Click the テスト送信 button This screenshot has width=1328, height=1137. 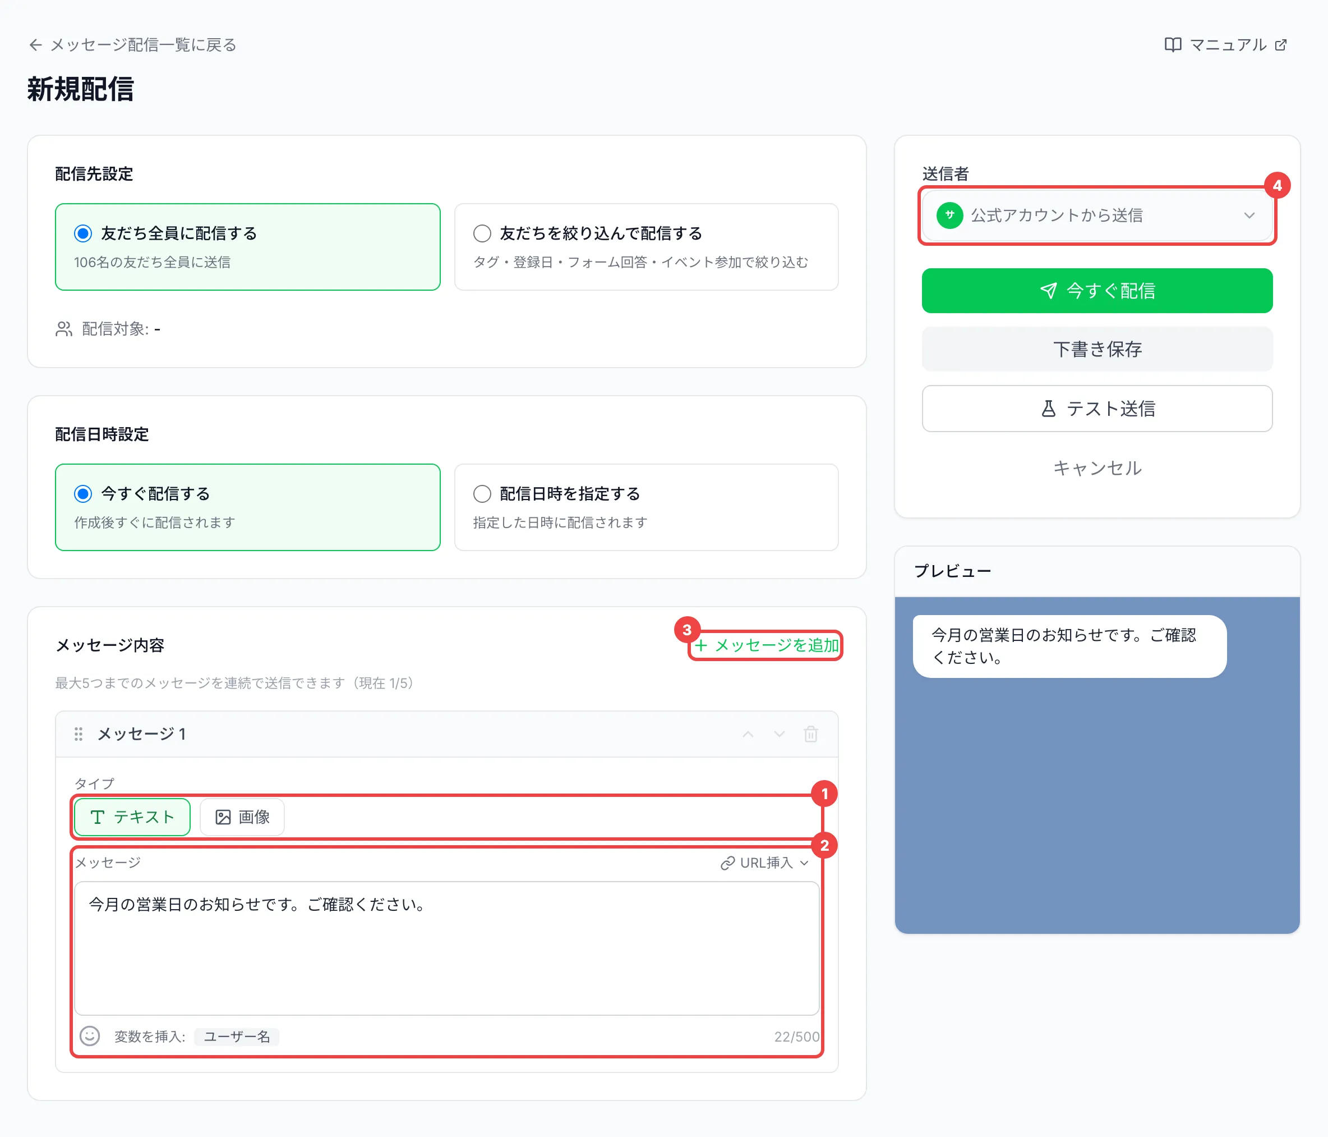coord(1096,409)
